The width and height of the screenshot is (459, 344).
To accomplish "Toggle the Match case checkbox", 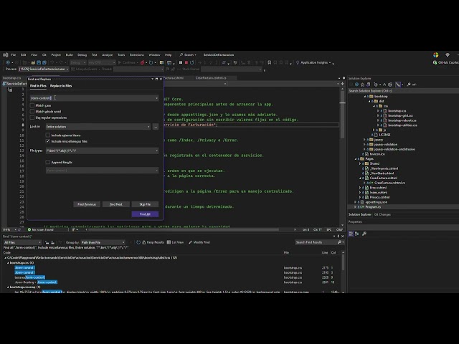I will point(32,105).
